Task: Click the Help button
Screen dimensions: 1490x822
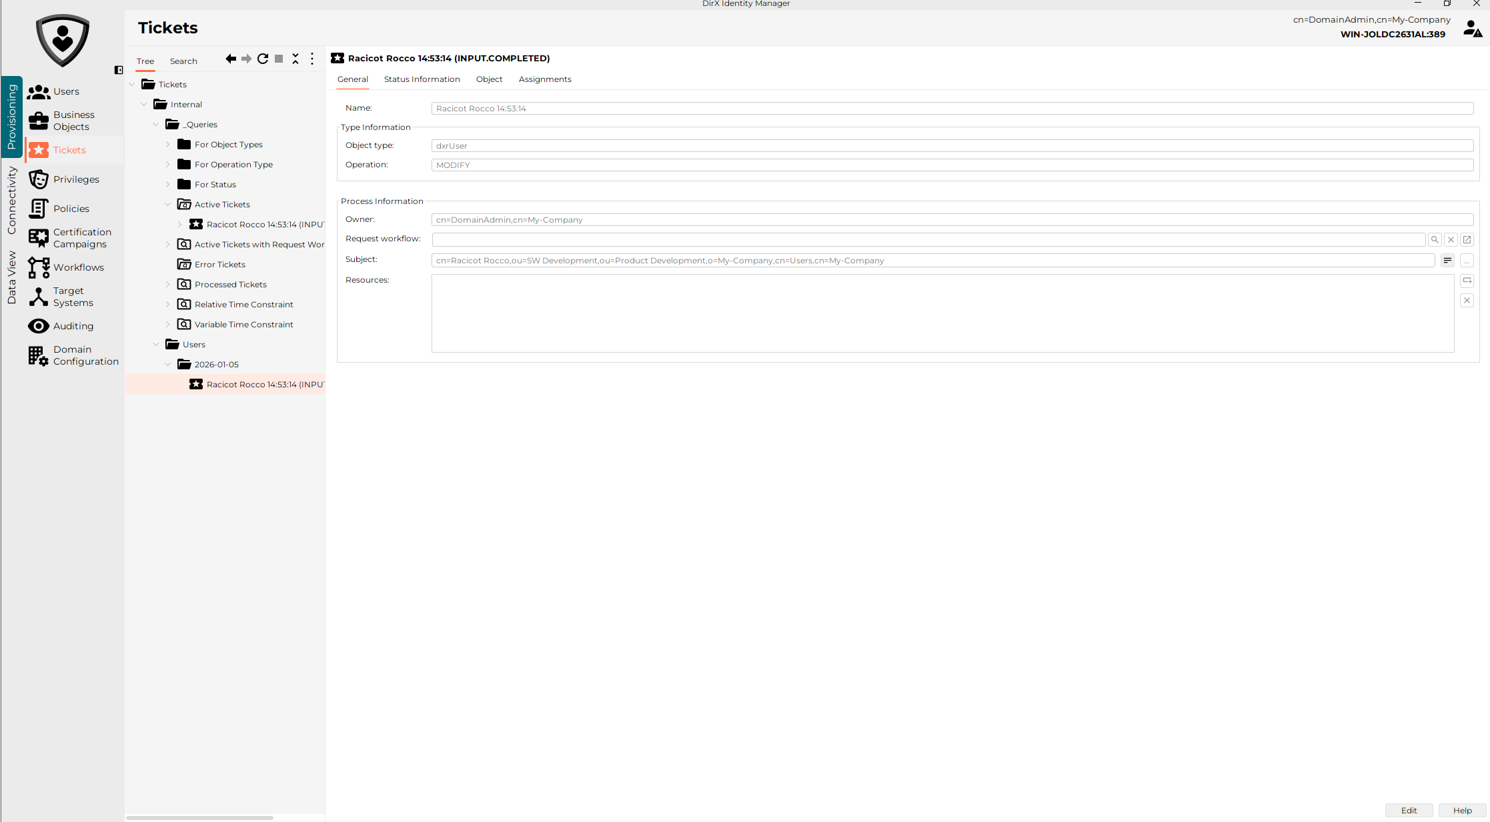Action: (x=1463, y=811)
